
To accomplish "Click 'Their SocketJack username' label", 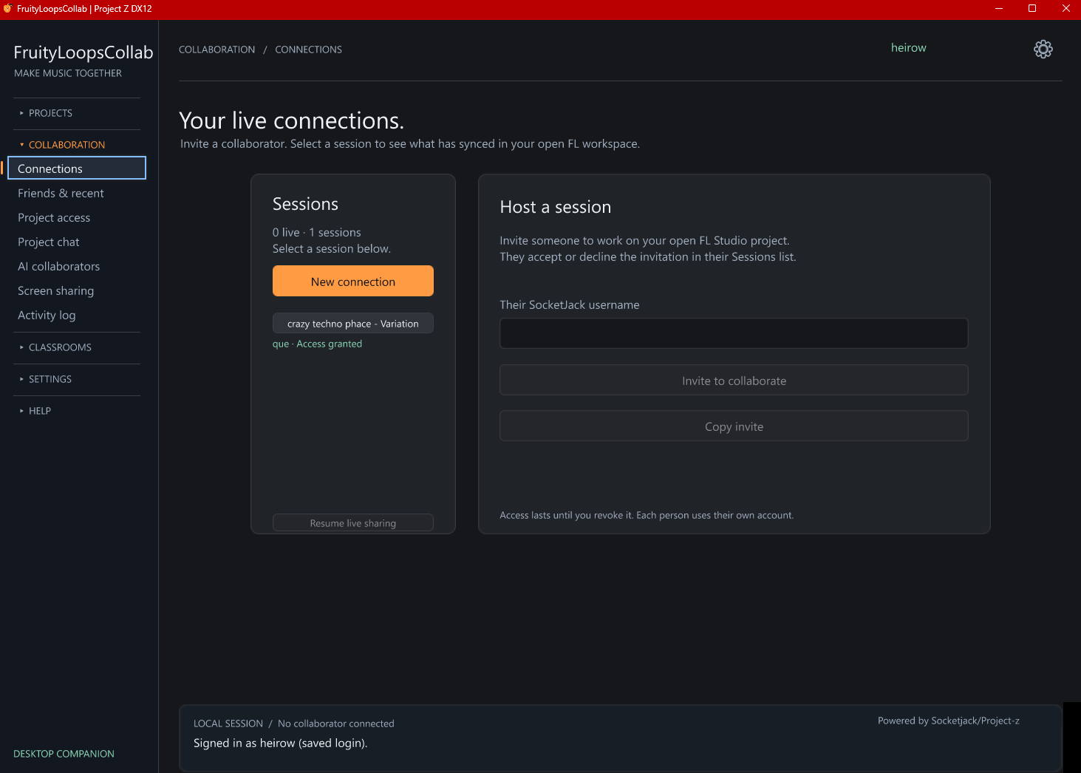I will (569, 304).
